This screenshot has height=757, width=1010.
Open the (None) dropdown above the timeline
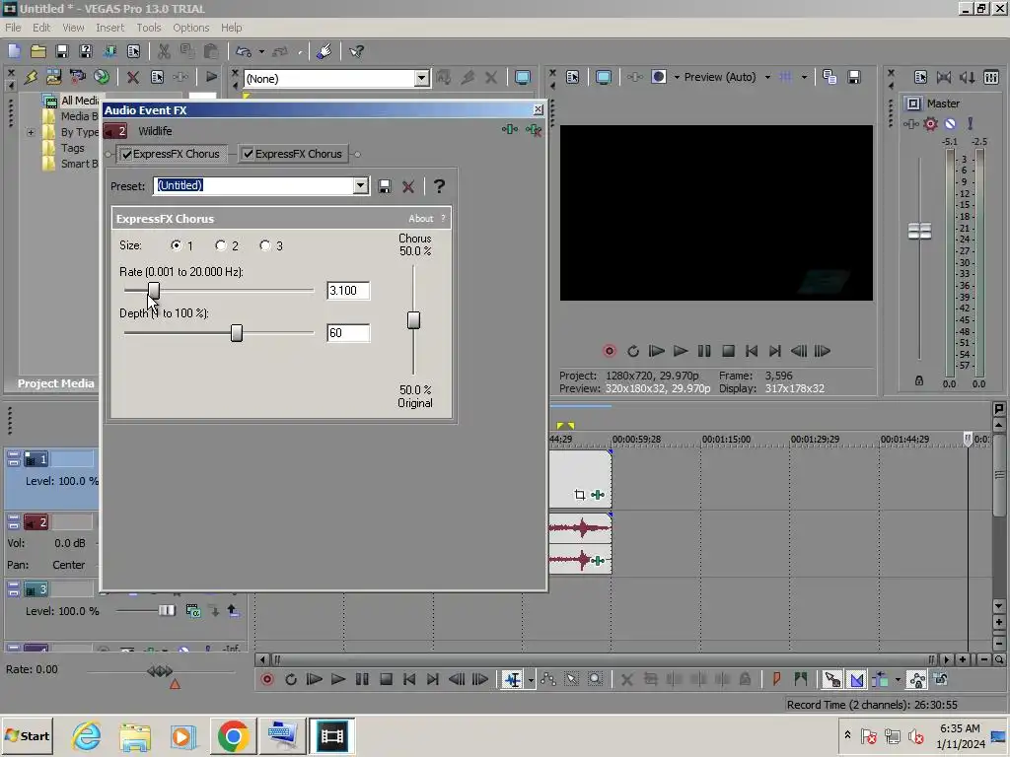(421, 79)
